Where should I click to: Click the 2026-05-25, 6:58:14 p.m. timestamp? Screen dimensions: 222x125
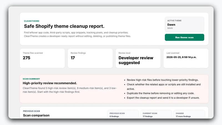click(181, 57)
